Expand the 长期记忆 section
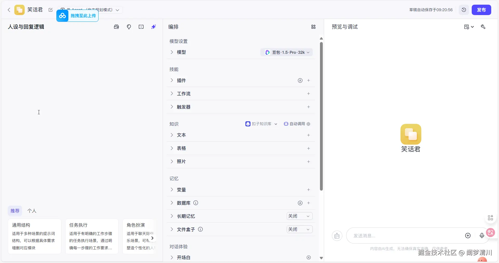 (x=172, y=216)
